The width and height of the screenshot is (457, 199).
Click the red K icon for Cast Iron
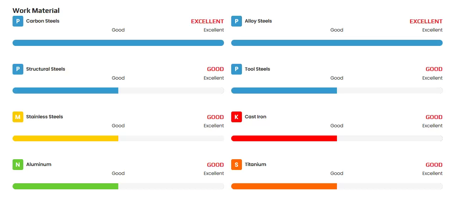[237, 117]
